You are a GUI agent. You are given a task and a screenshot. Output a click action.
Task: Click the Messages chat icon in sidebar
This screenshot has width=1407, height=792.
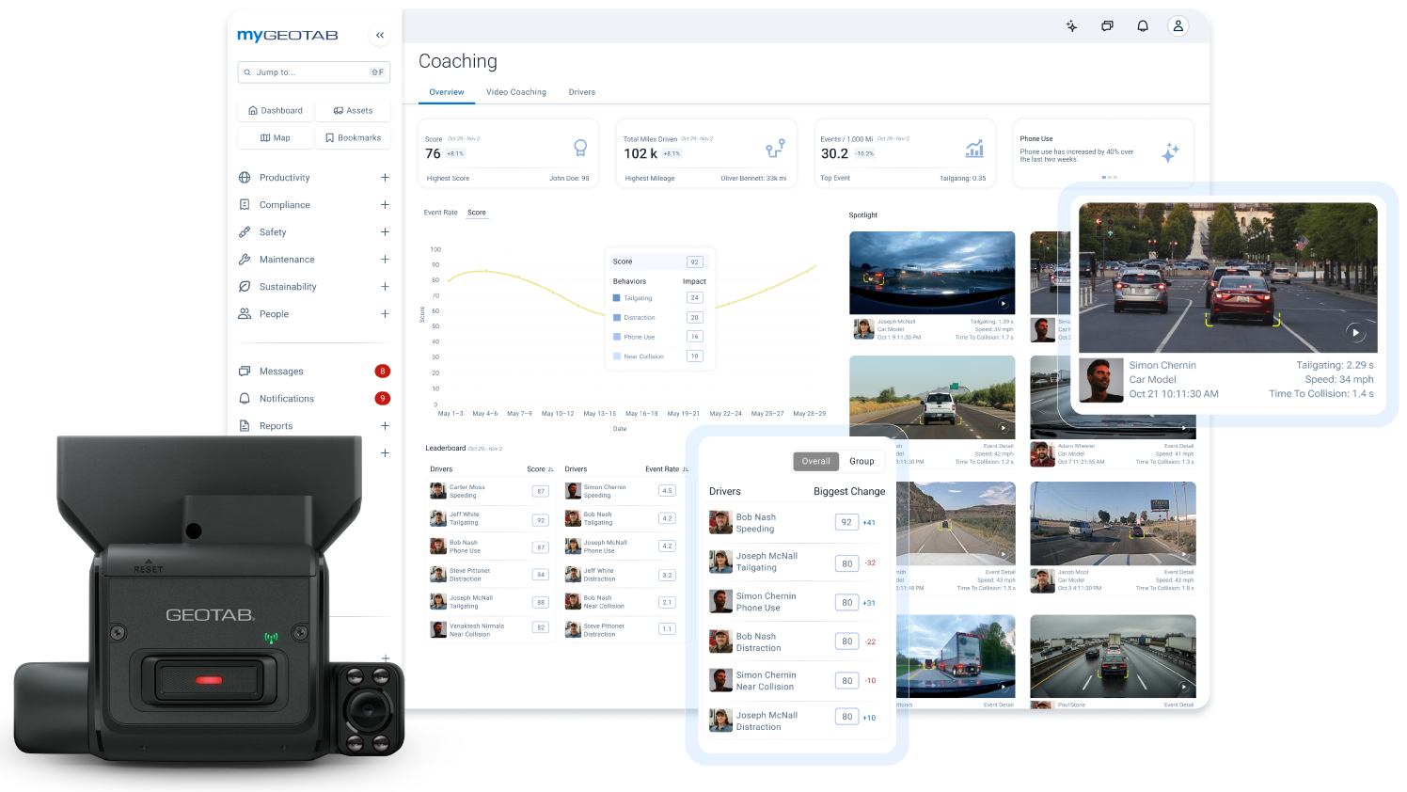click(x=245, y=372)
